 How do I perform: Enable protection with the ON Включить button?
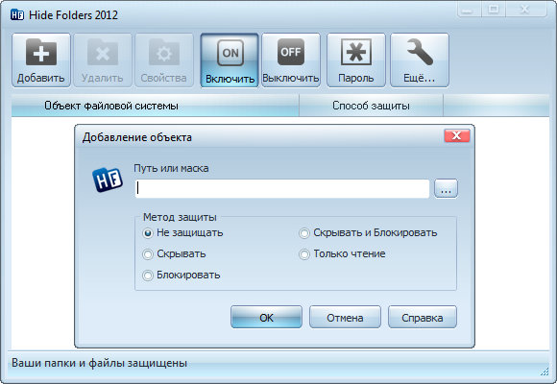[230, 60]
